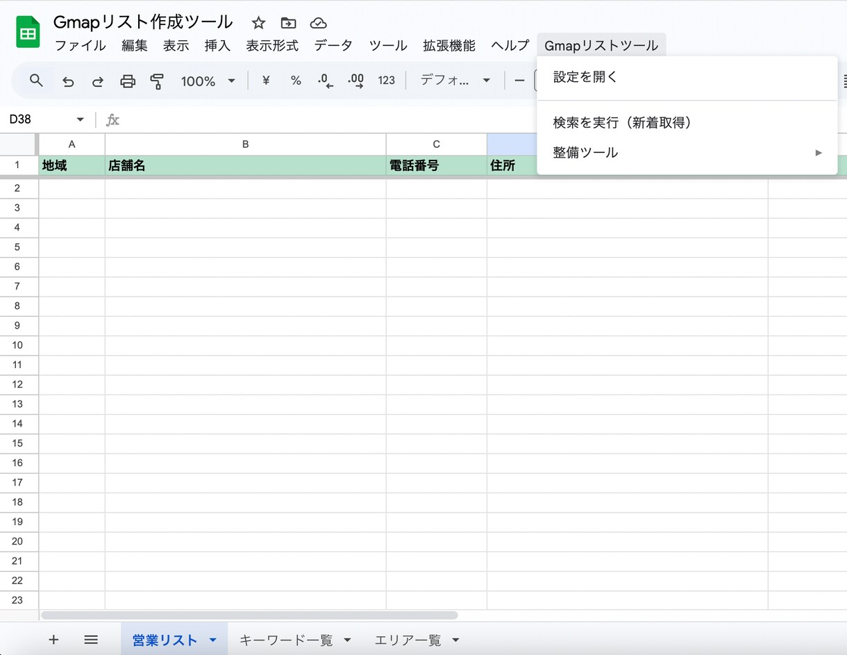The height and width of the screenshot is (655, 847).
Task: Select row 23 header
Action: pos(17,600)
